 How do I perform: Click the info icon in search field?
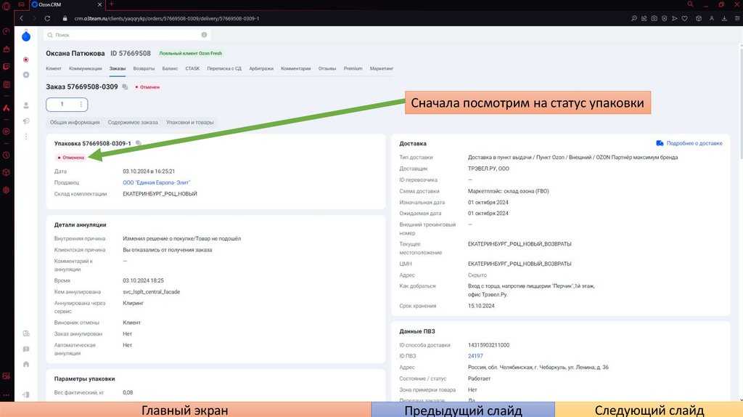pos(204,35)
